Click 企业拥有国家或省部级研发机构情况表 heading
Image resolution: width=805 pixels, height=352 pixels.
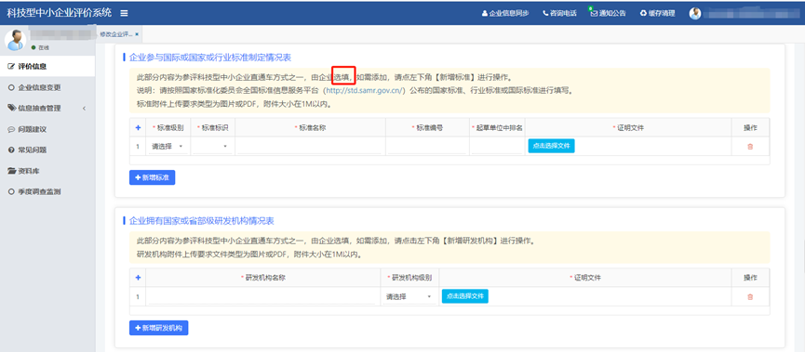(x=202, y=221)
